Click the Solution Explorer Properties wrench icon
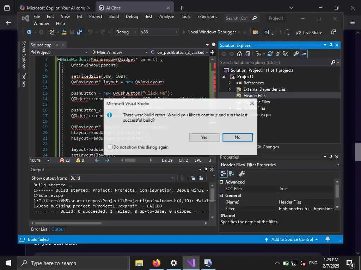Screen dimensions: 361x270 pos(296,54)
